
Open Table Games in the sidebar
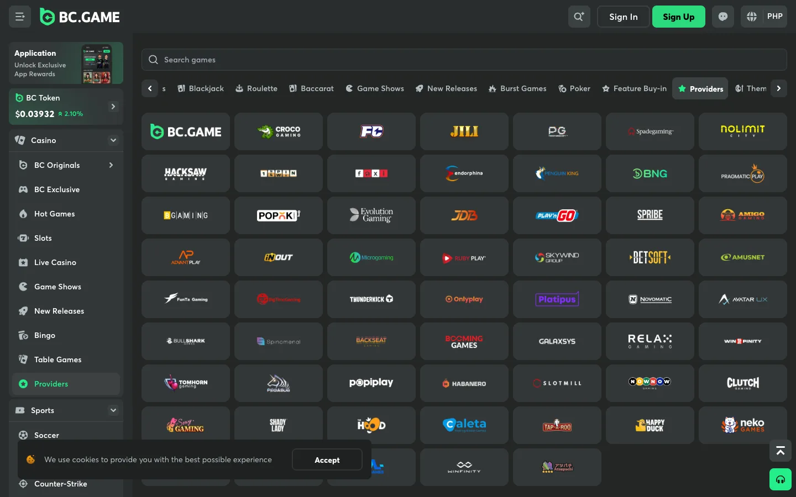point(66,359)
